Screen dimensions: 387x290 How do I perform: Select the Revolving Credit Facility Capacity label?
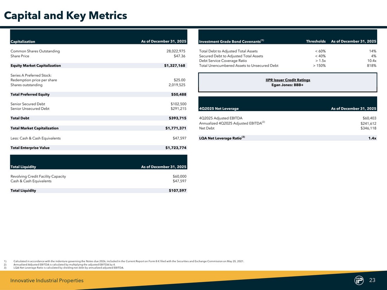(38, 176)
